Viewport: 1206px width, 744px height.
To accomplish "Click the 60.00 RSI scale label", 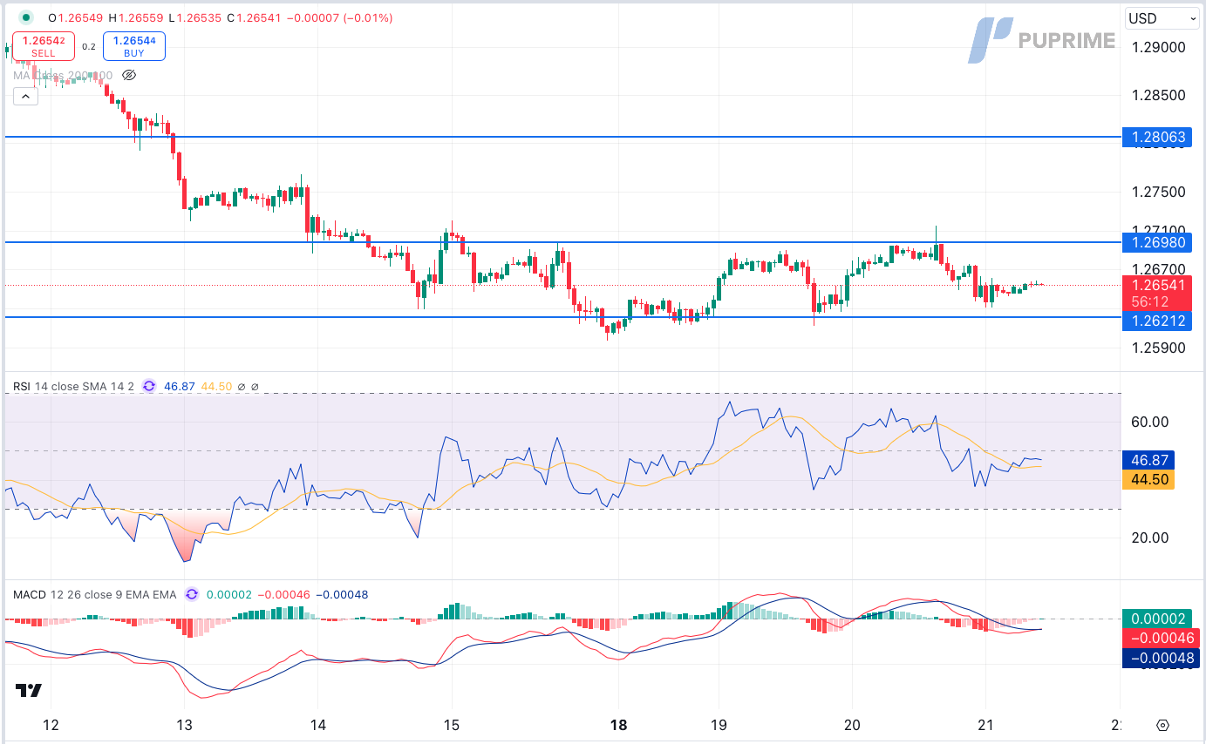I will (x=1149, y=422).
